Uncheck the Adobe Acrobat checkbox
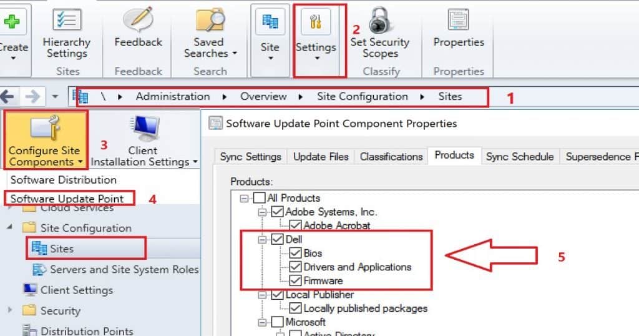This screenshot has height=336, width=639. coord(295,225)
